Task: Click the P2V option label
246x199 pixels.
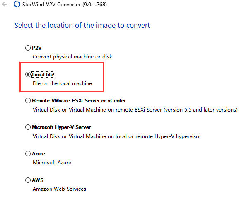Action: tap(37, 48)
